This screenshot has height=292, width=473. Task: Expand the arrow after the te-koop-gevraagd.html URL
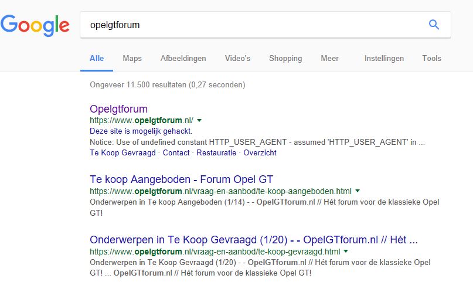345,252
